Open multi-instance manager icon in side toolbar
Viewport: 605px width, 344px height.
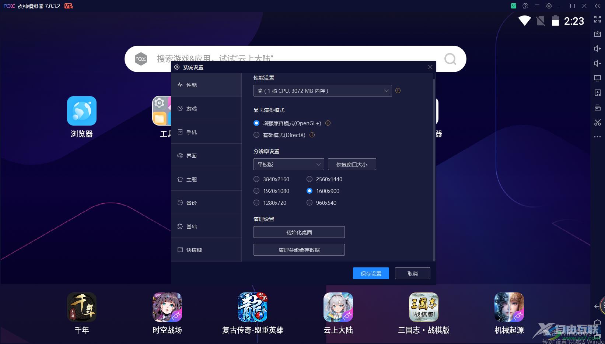[598, 108]
